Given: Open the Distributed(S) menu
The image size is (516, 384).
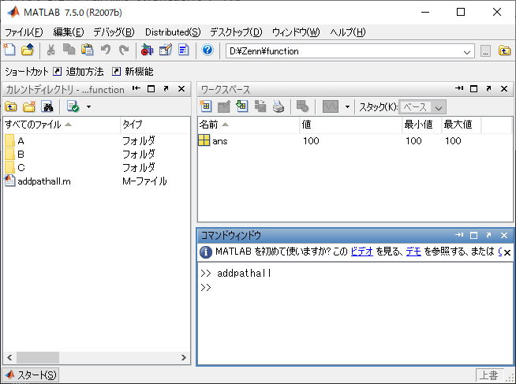Looking at the screenshot, I should click(x=173, y=32).
